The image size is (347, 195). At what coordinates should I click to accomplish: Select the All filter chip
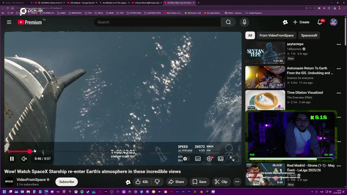pos(250,35)
